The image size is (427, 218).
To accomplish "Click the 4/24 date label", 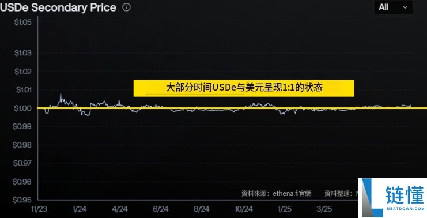I will tap(120, 209).
